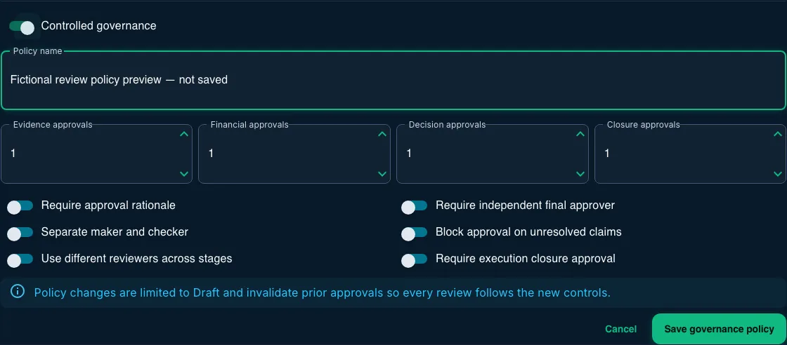
Task: Increase Financial approvals with up arrow
Action: pos(382,134)
